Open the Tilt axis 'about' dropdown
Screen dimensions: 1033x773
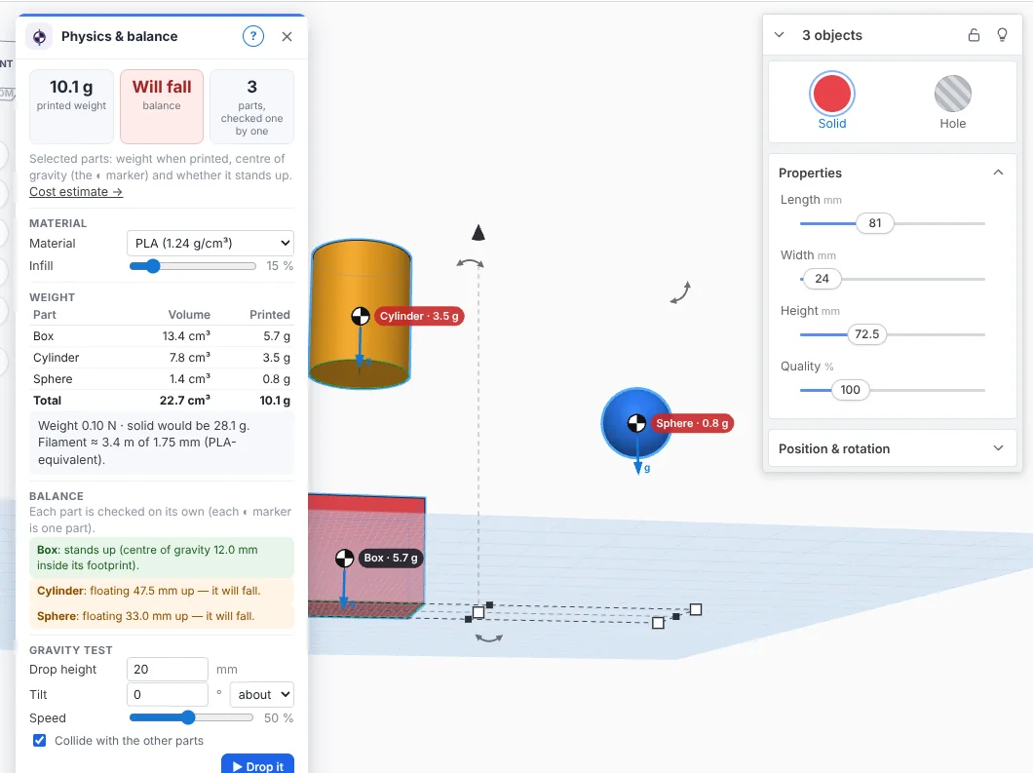(x=262, y=695)
